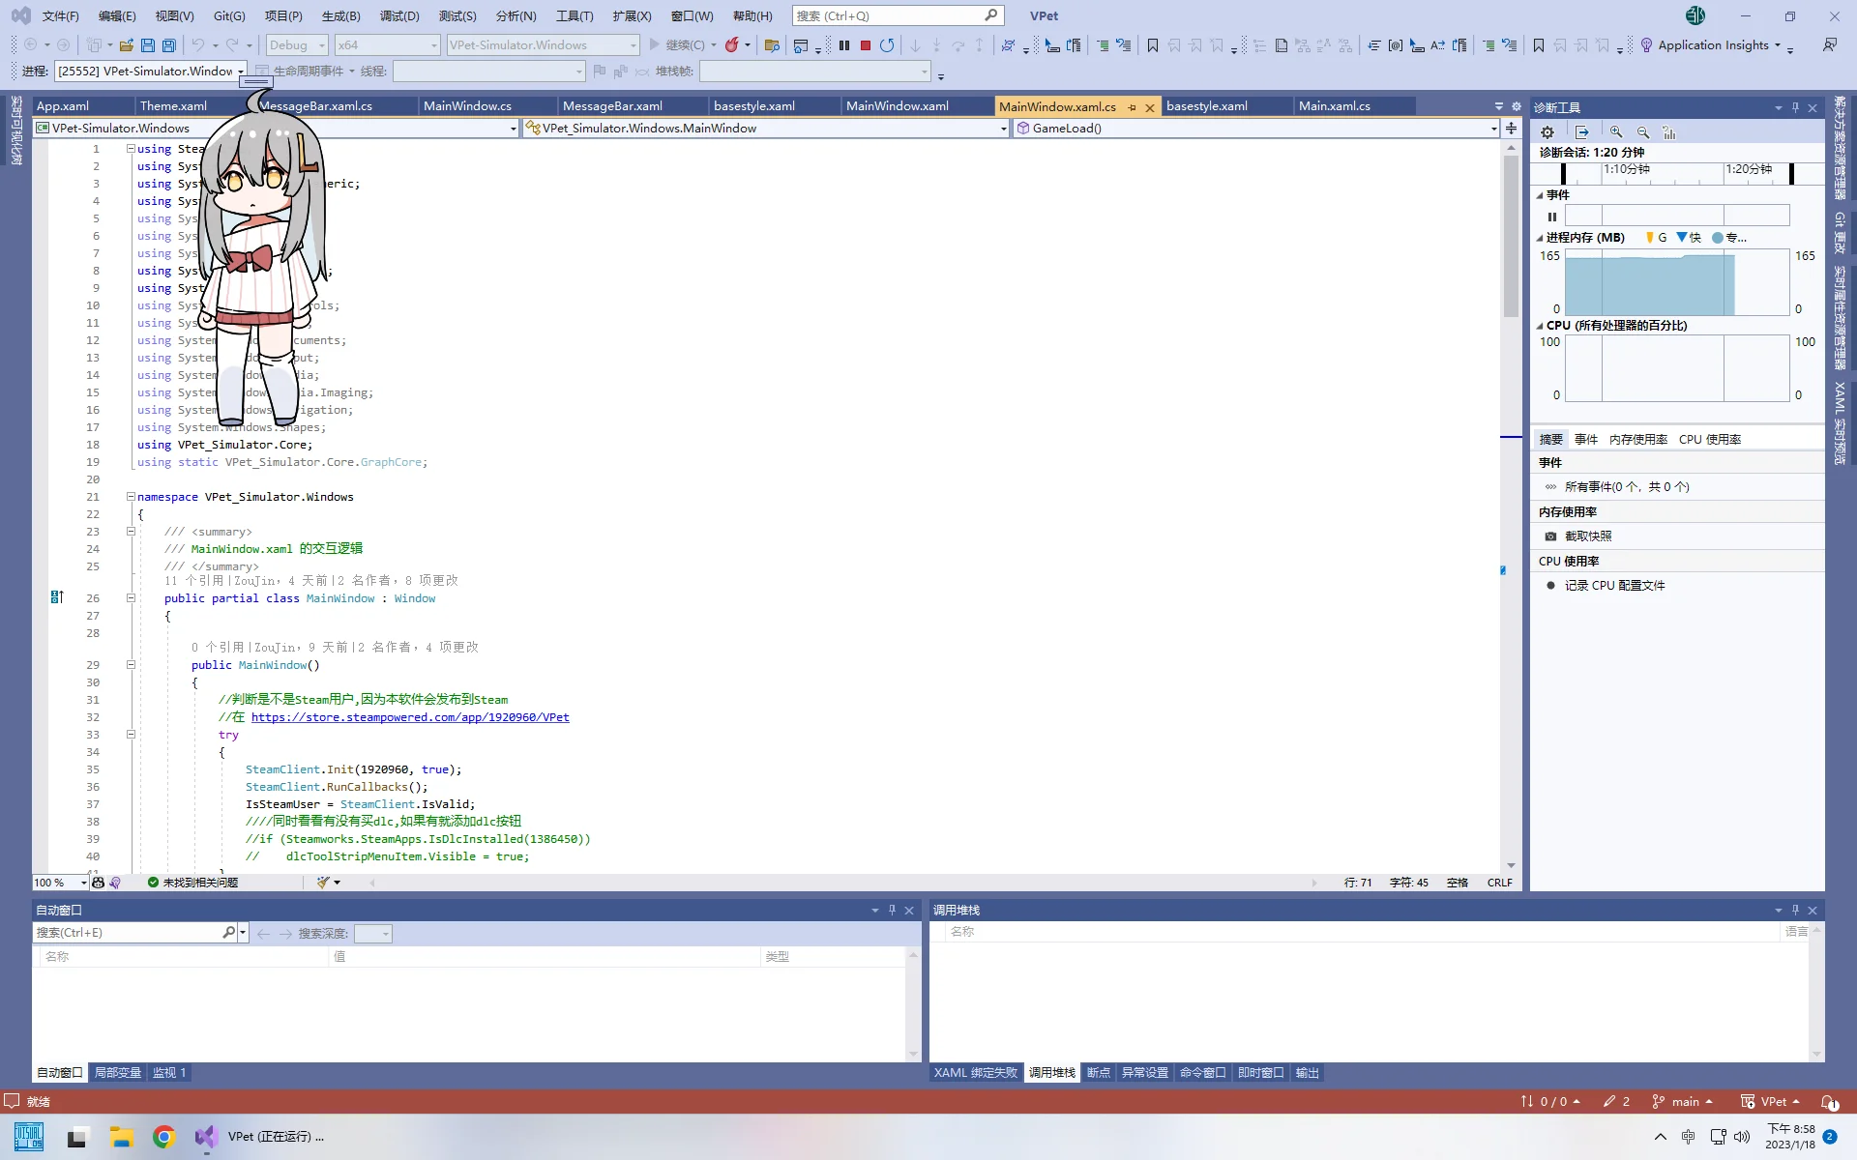Switch to the 局部变量 tab
This screenshot has height=1160, width=1857.
(117, 1073)
